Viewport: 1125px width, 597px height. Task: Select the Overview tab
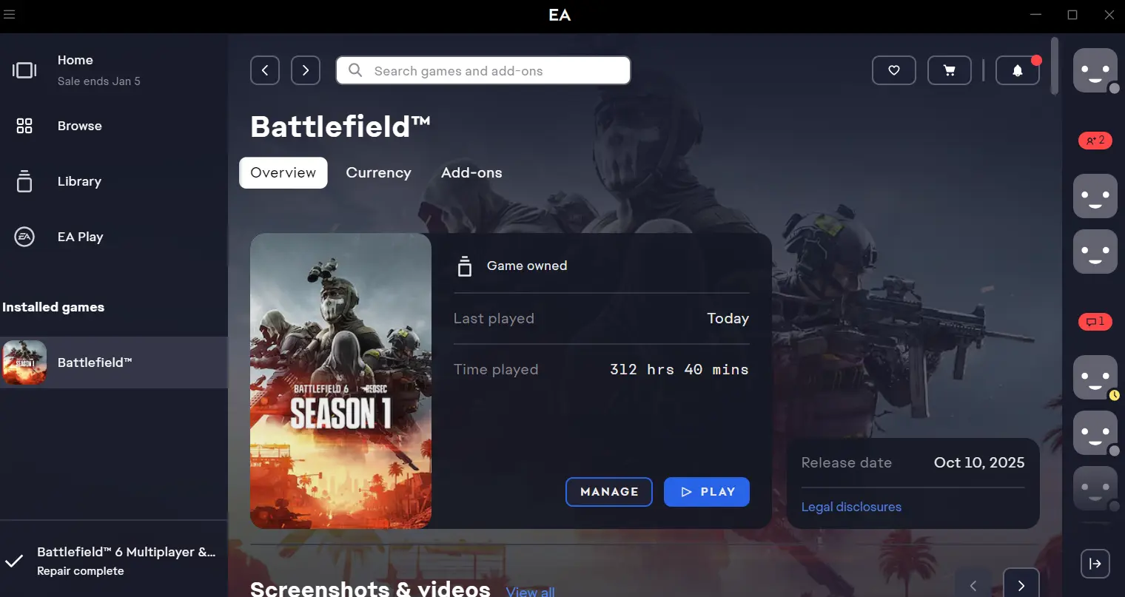[x=283, y=172]
